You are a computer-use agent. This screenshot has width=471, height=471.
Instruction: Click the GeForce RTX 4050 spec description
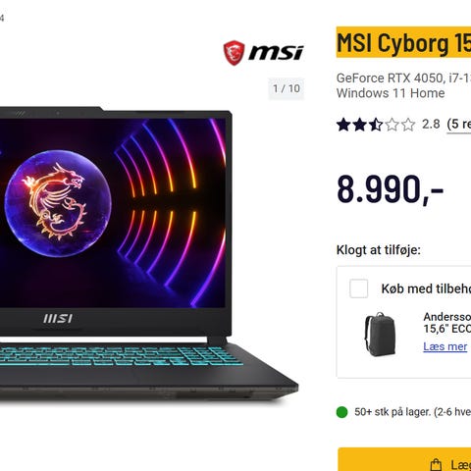tap(403, 85)
